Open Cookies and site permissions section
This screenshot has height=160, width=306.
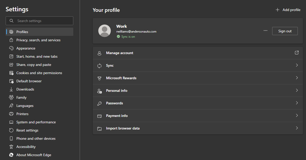pos(40,73)
